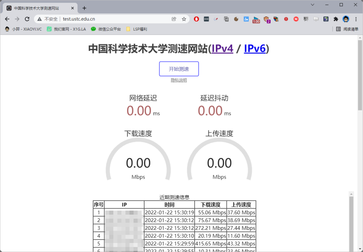The image size is (363, 252).
Task: Select the 38.69 Mbps upload cell
Action: [x=241, y=220]
